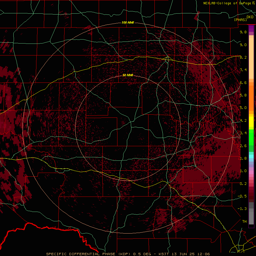Click the 5.0 scale value
Viewport: 256px width, 256px height.
(243, 108)
